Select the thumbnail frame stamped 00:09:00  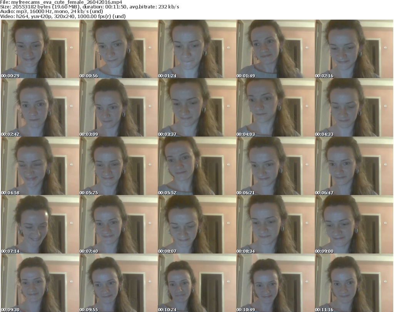[354, 224]
